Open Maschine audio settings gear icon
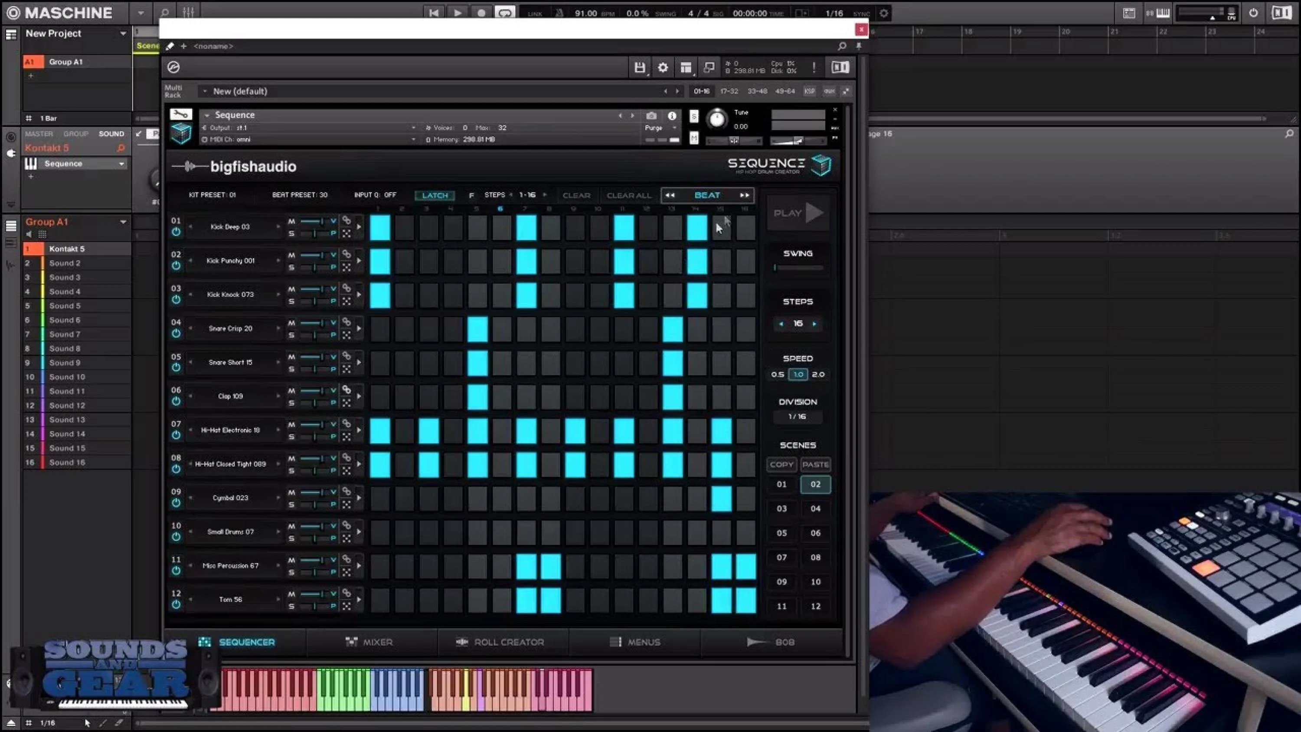This screenshot has height=732, width=1301. (884, 13)
